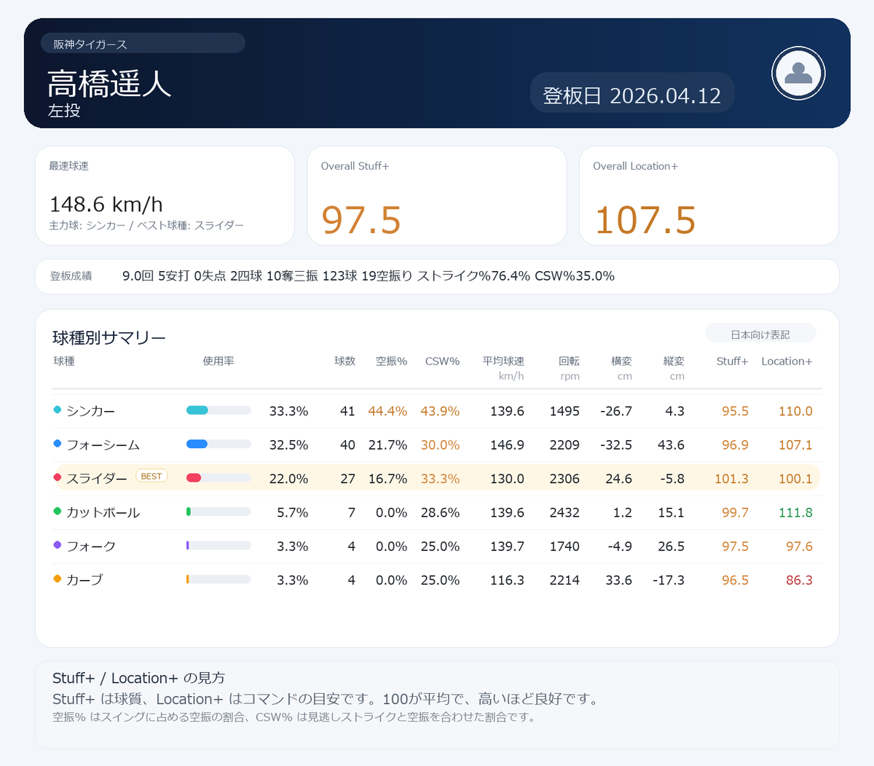Image resolution: width=874 pixels, height=766 pixels.
Task: Click the フォーク purple pitch dot icon
Action: pos(56,546)
